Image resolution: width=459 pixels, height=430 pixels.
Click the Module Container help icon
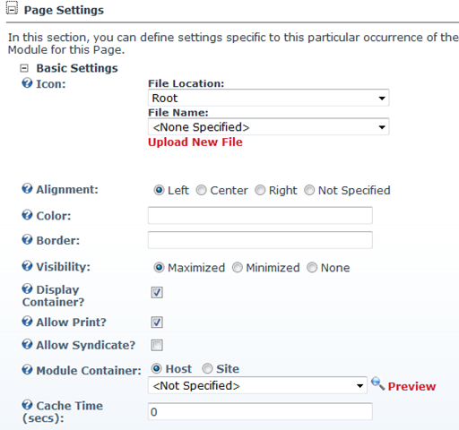click(27, 369)
